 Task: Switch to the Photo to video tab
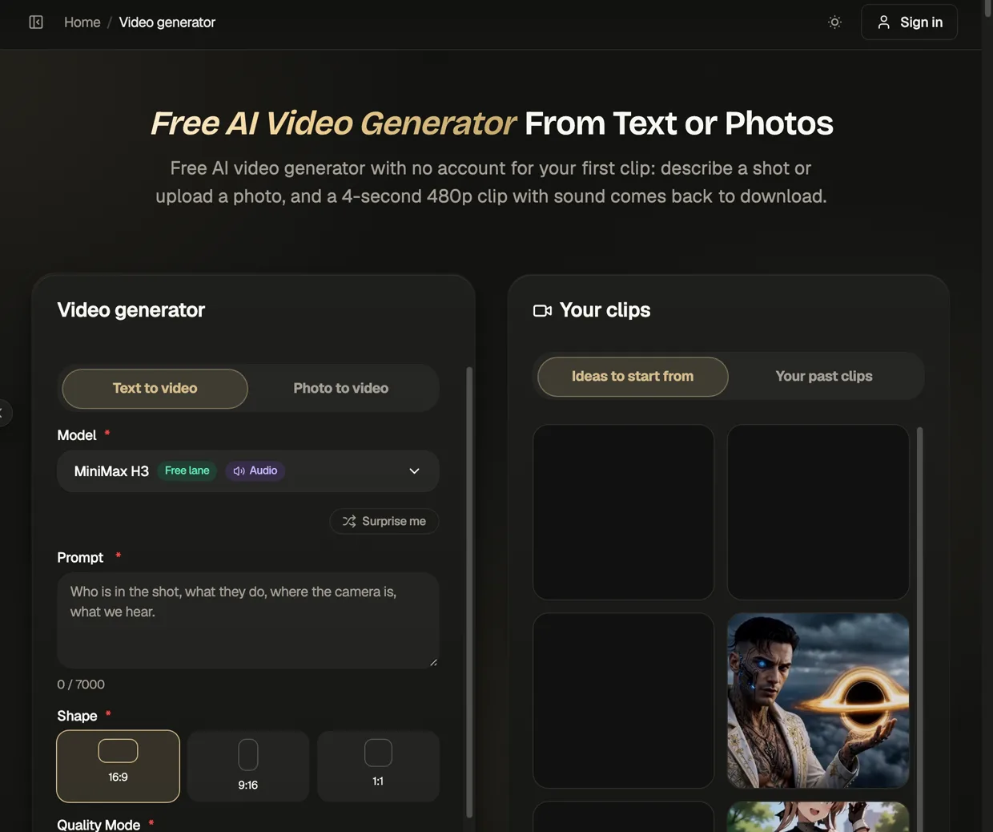[x=341, y=389]
